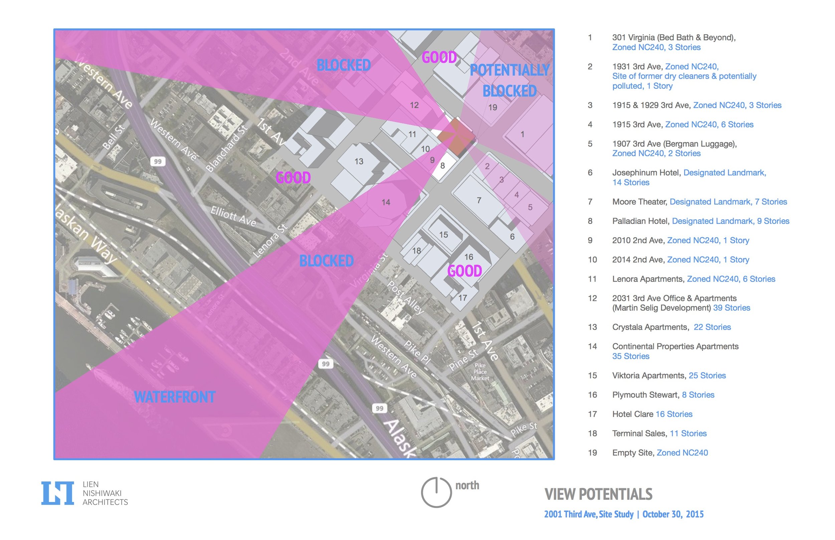Click the Bell St street label

pyautogui.click(x=114, y=137)
